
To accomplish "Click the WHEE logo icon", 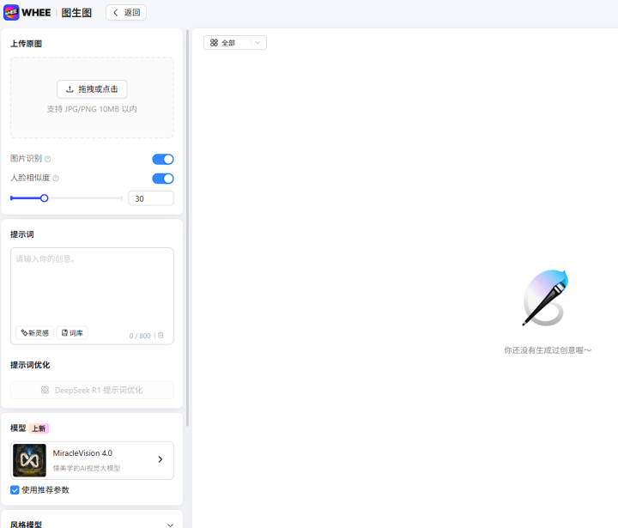I will point(12,12).
